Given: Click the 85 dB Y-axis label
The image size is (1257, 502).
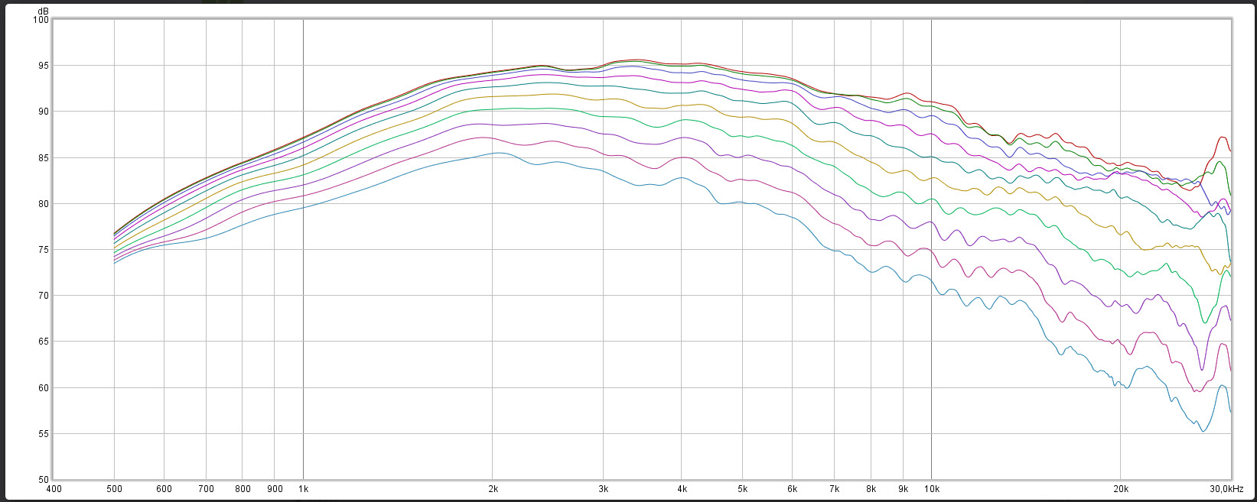Looking at the screenshot, I should 44,158.
